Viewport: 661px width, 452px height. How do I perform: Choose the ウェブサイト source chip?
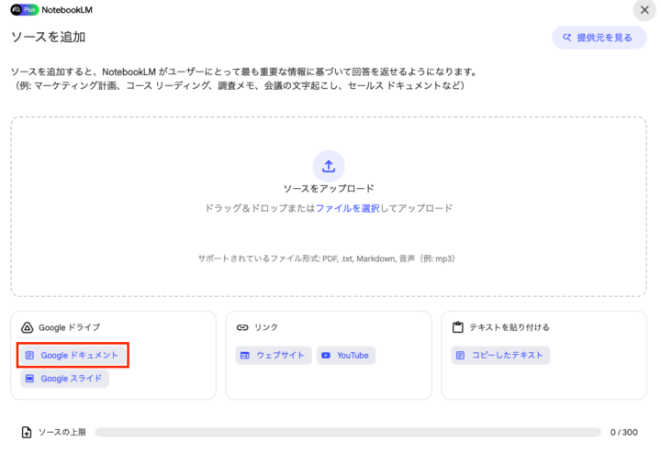tap(274, 355)
